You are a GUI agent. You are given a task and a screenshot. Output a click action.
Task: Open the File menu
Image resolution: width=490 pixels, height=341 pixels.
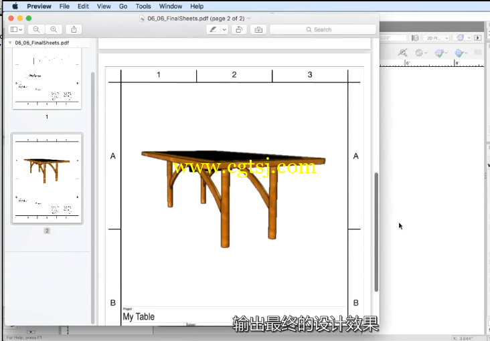[x=64, y=6]
